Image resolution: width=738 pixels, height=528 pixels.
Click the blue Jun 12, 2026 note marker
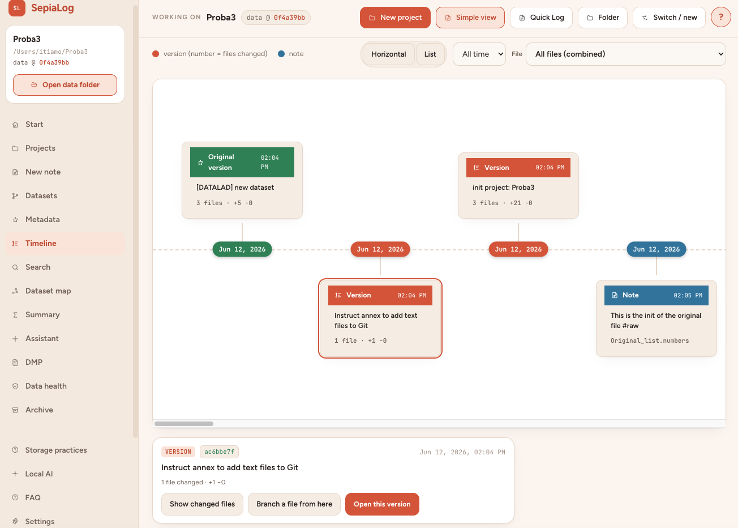point(657,249)
